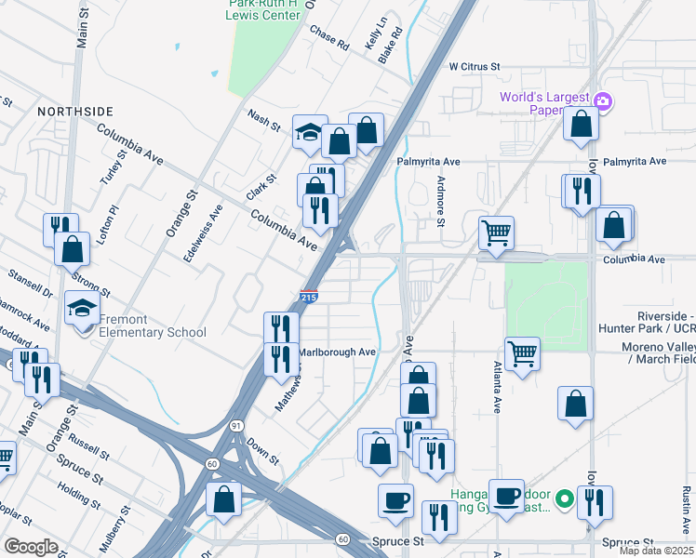Select the Down St label
696x558 pixels.
(x=262, y=452)
